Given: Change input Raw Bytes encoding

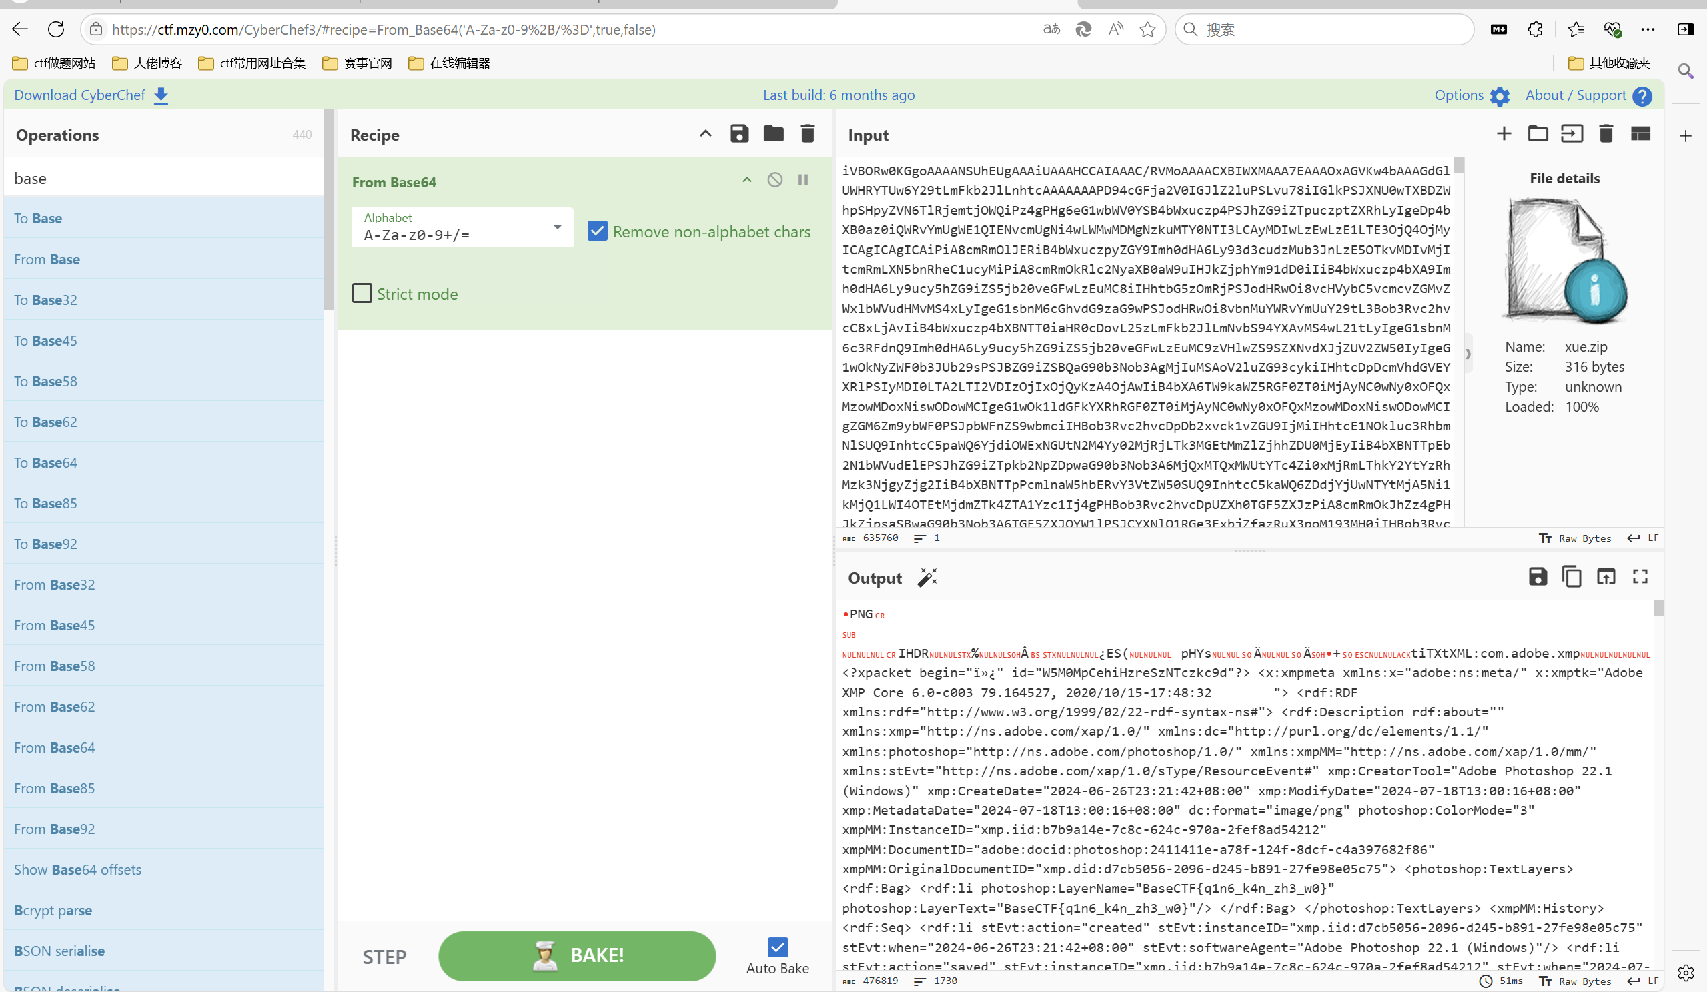Looking at the screenshot, I should click(1575, 538).
